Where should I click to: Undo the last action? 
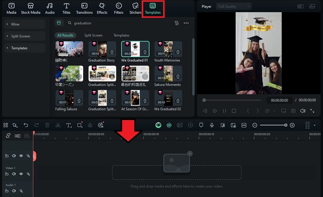26,125
